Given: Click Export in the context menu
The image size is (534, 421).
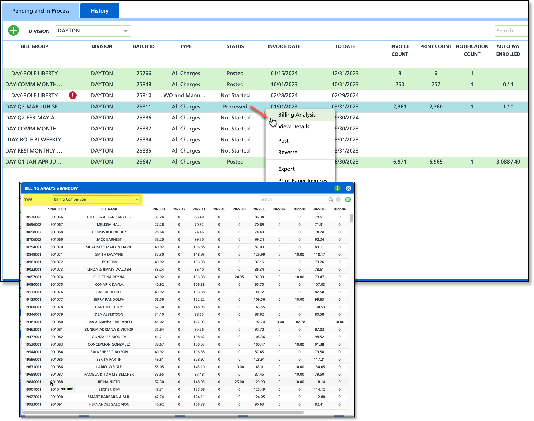Looking at the screenshot, I should click(x=286, y=169).
